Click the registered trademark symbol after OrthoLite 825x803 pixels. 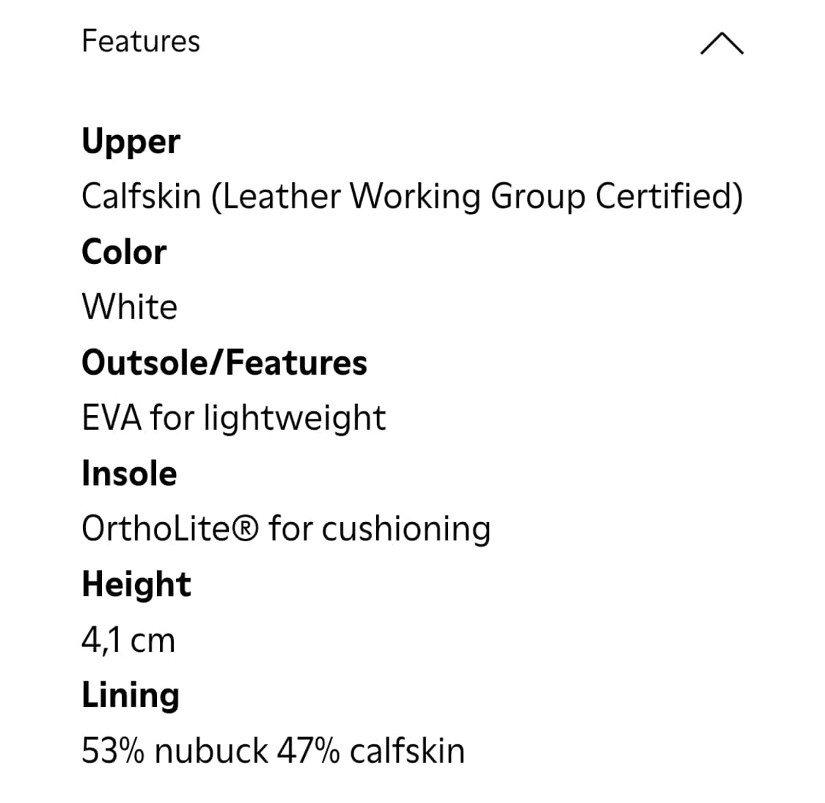tap(247, 529)
